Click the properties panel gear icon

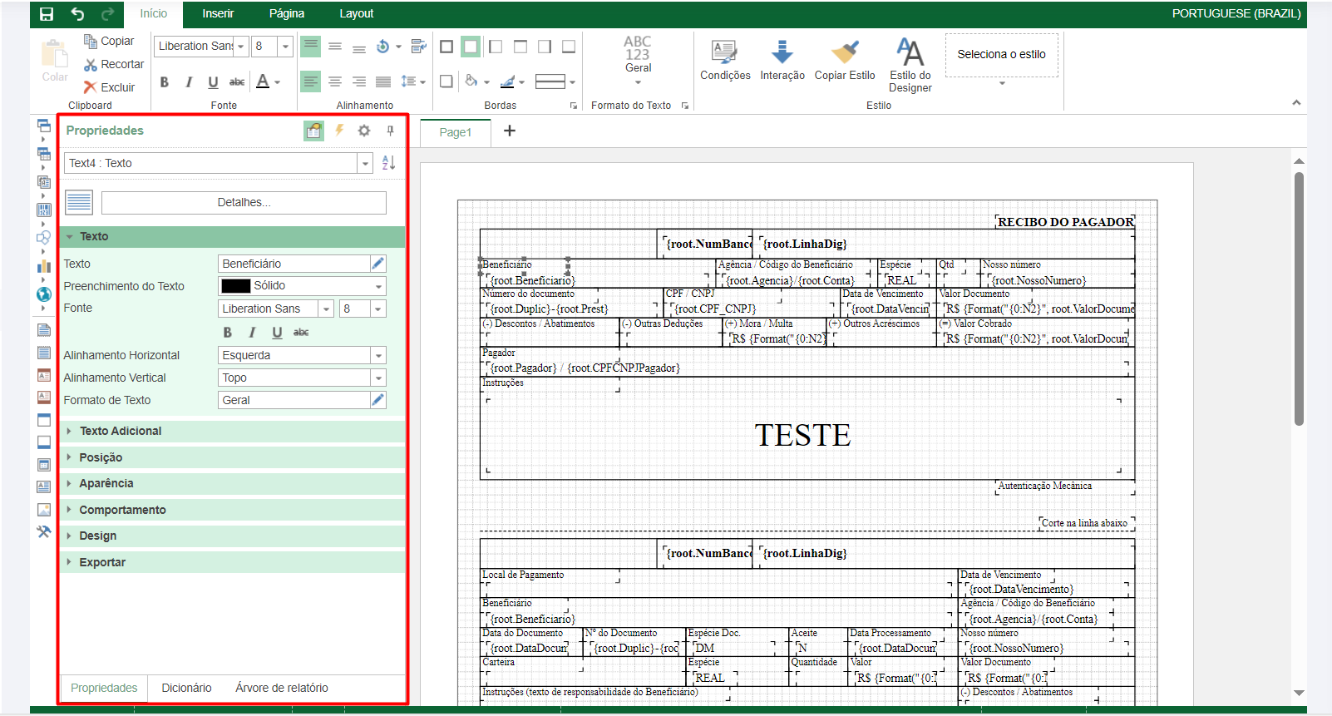click(x=364, y=131)
